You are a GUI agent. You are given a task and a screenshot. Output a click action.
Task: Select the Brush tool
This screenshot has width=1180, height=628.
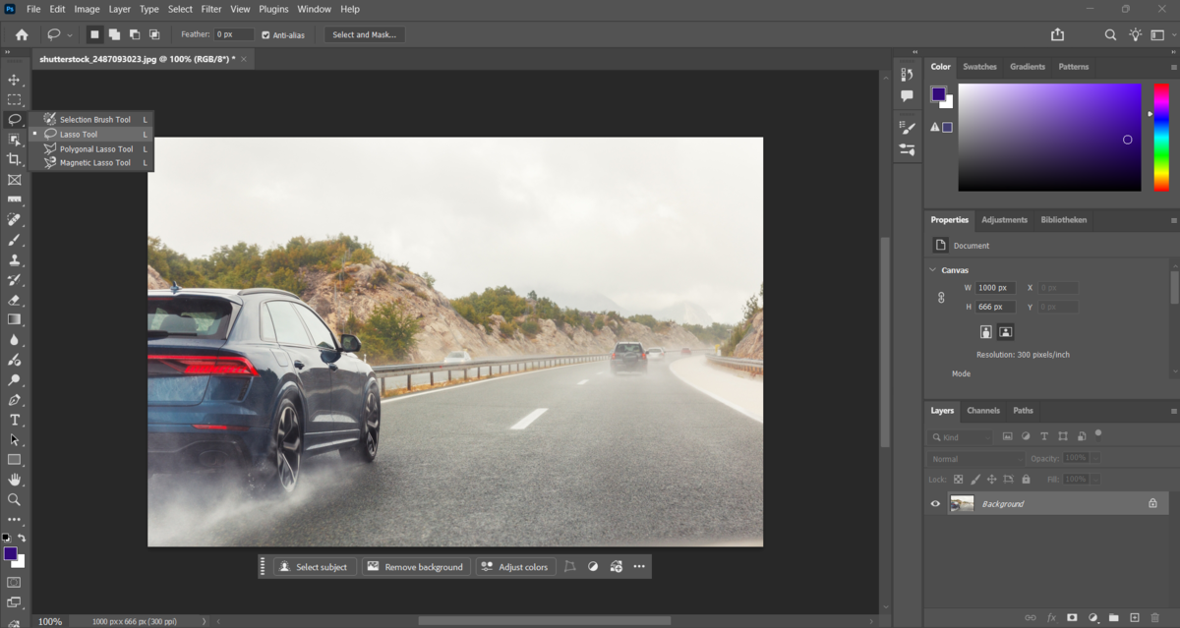[14, 240]
